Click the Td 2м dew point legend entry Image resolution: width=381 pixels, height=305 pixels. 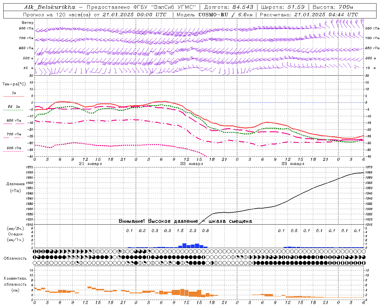pos(14,107)
